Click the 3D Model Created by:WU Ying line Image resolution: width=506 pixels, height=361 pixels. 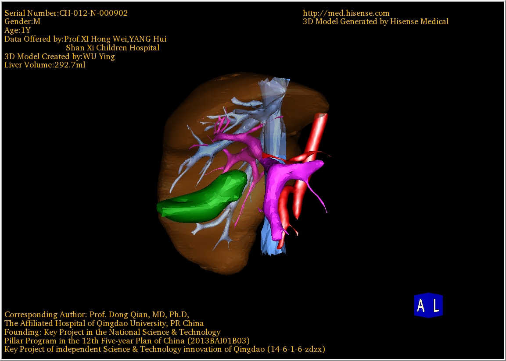[x=60, y=57]
